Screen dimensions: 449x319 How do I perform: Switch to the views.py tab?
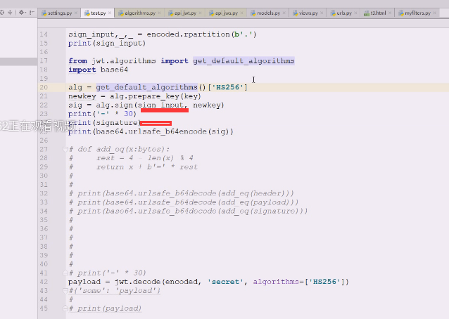[x=308, y=13]
